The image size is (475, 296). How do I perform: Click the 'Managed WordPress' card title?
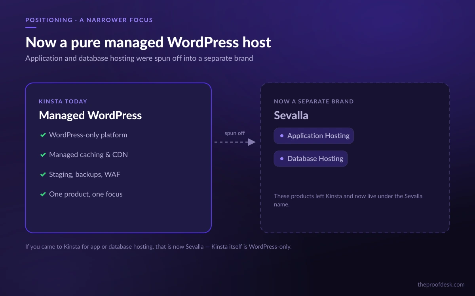(90, 115)
